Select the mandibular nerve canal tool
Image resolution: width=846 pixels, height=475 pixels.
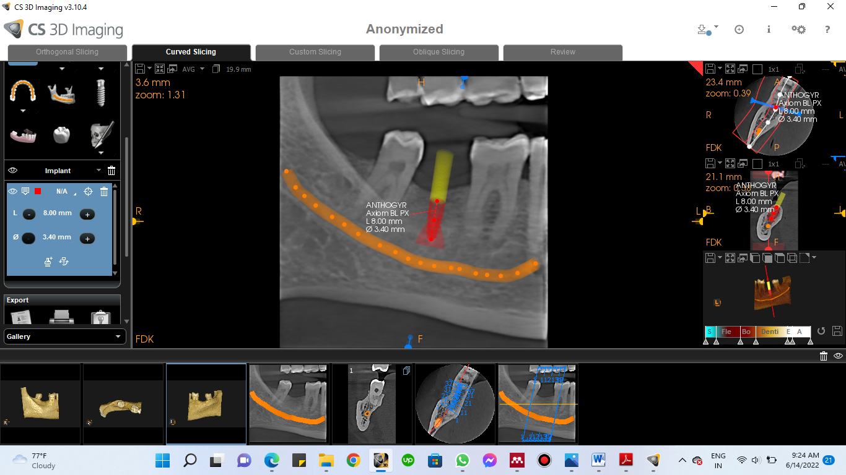click(x=63, y=93)
